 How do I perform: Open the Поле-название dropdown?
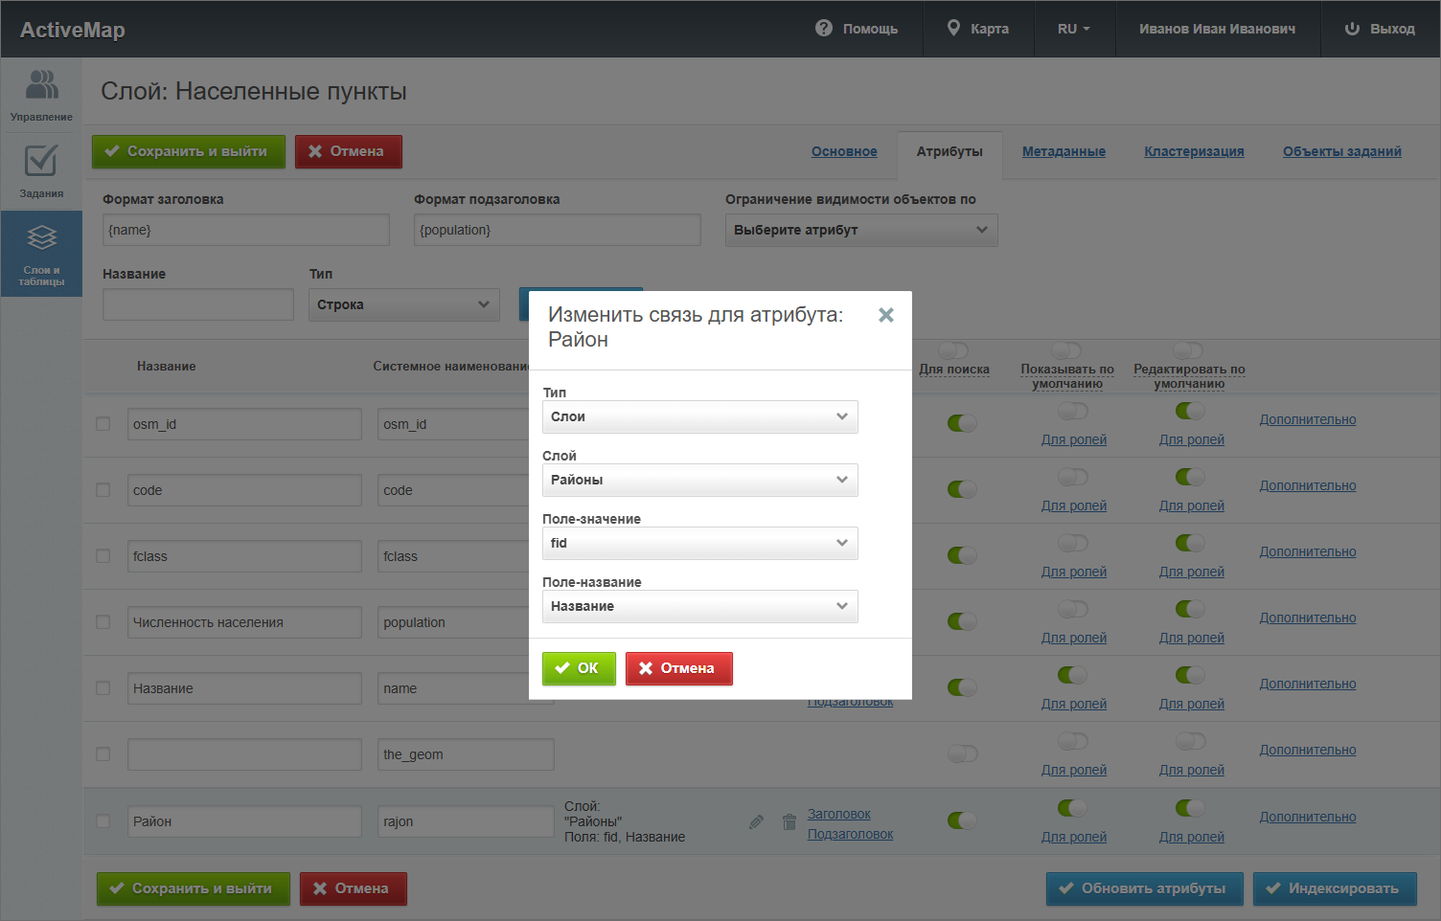tap(699, 606)
